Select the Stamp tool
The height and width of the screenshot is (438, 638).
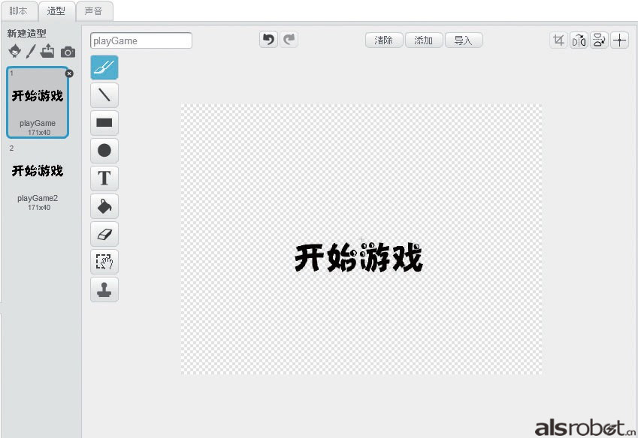pyautogui.click(x=104, y=289)
